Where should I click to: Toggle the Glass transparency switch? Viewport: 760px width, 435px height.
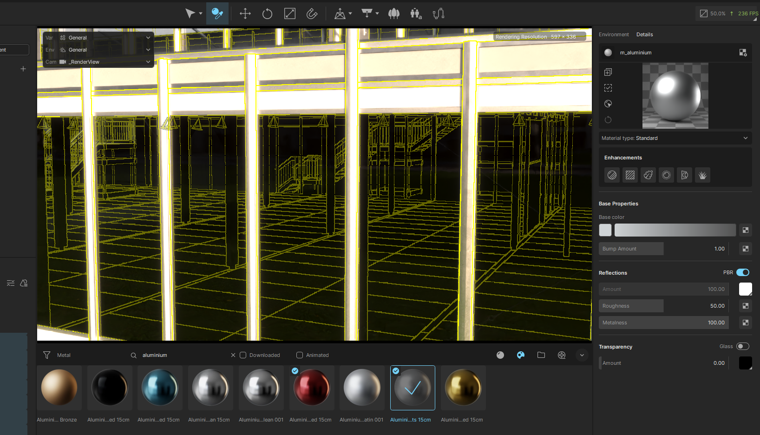(743, 346)
